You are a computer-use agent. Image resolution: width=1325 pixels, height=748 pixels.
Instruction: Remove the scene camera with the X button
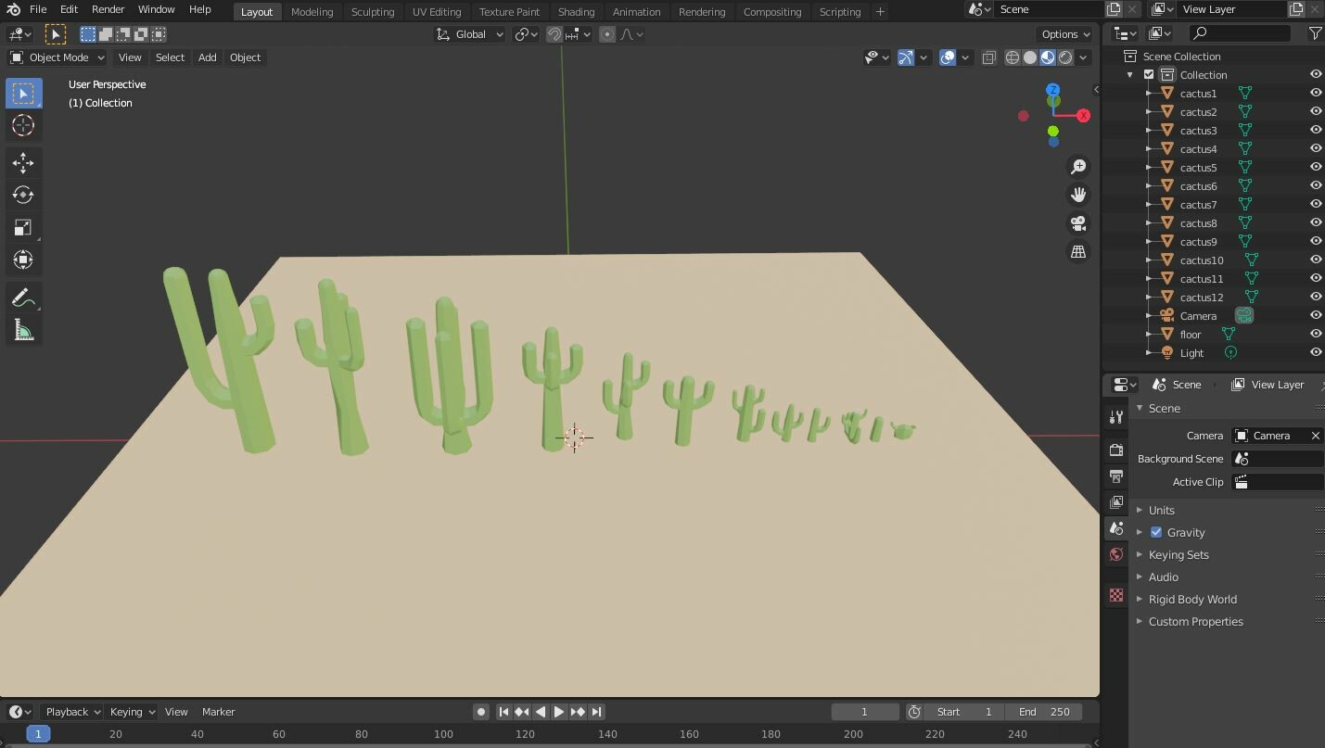(1315, 435)
